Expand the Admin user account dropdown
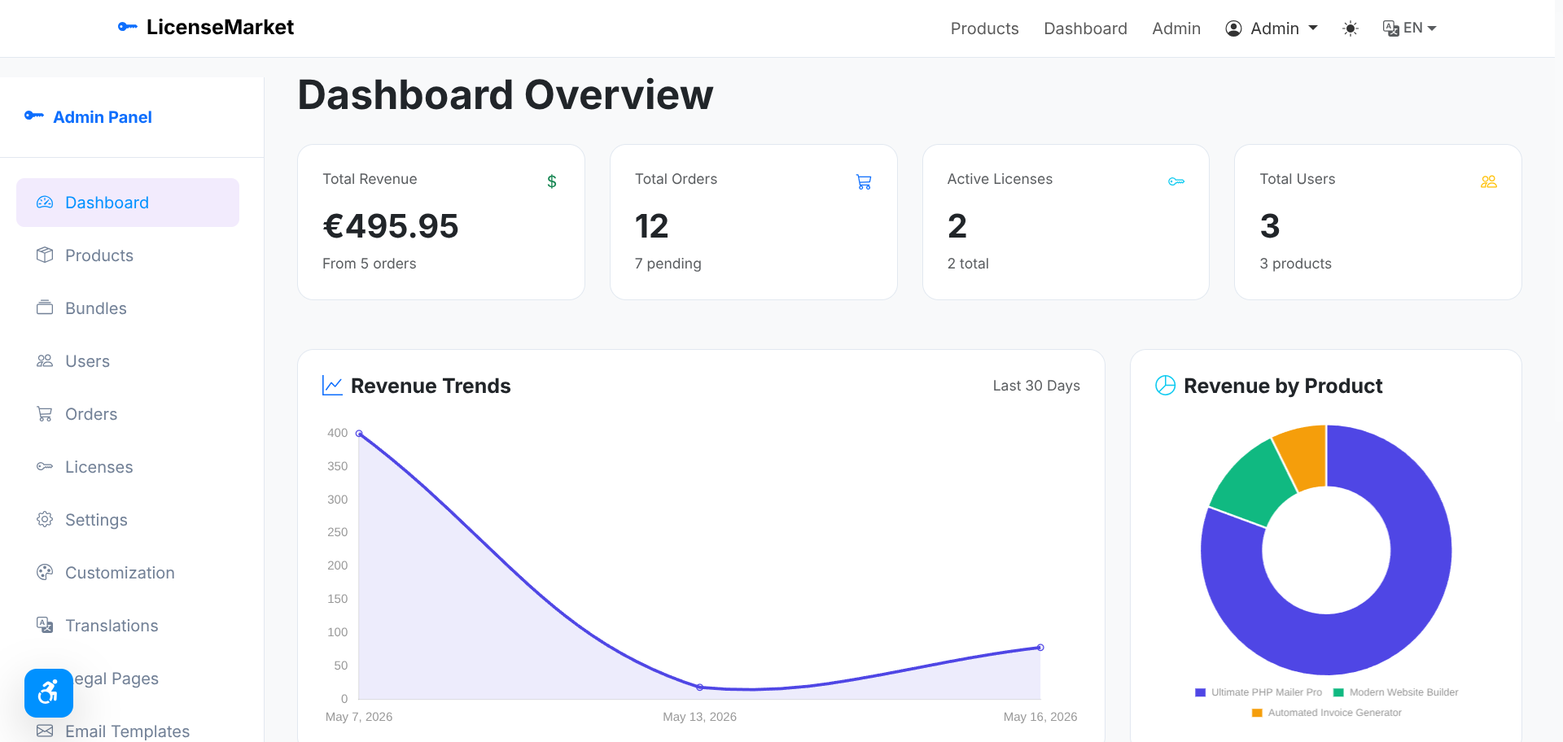This screenshot has height=742, width=1563. tap(1272, 28)
